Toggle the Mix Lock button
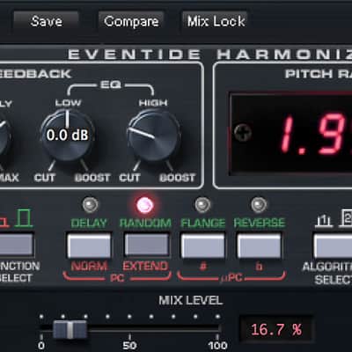 click(x=216, y=21)
